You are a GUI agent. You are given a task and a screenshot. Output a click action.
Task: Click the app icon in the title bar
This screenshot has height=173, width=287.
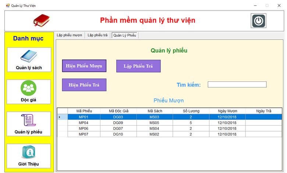pos(8,5)
